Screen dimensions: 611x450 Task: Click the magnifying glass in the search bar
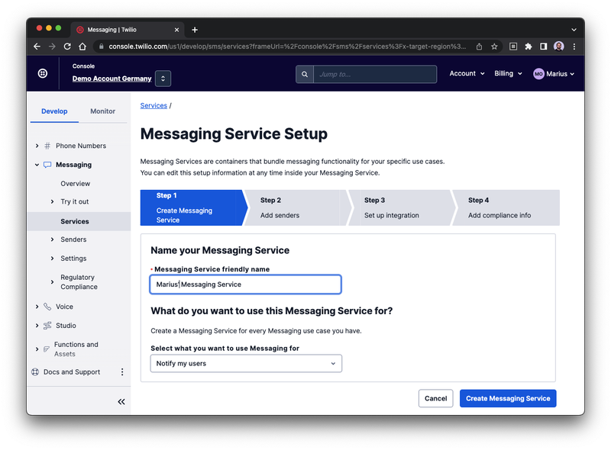[305, 73]
